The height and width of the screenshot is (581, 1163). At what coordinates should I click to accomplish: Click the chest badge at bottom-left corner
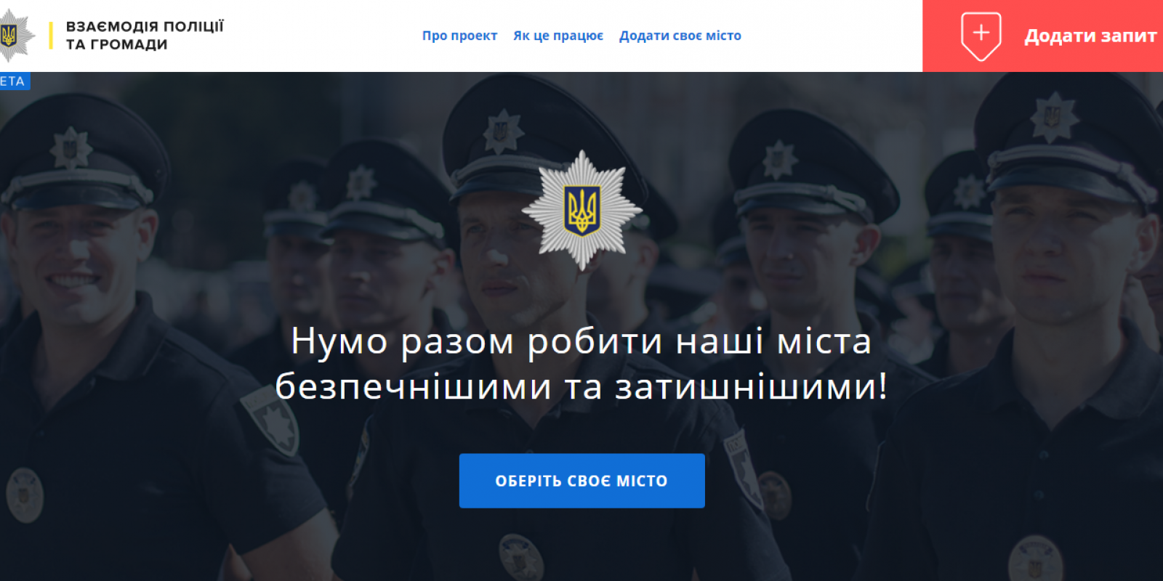25,495
